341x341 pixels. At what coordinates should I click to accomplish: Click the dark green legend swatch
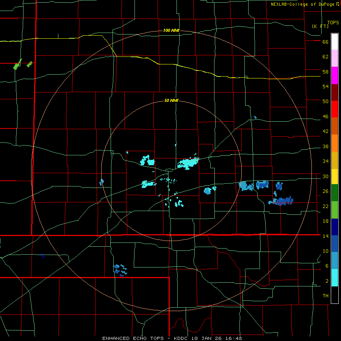[x=335, y=193]
